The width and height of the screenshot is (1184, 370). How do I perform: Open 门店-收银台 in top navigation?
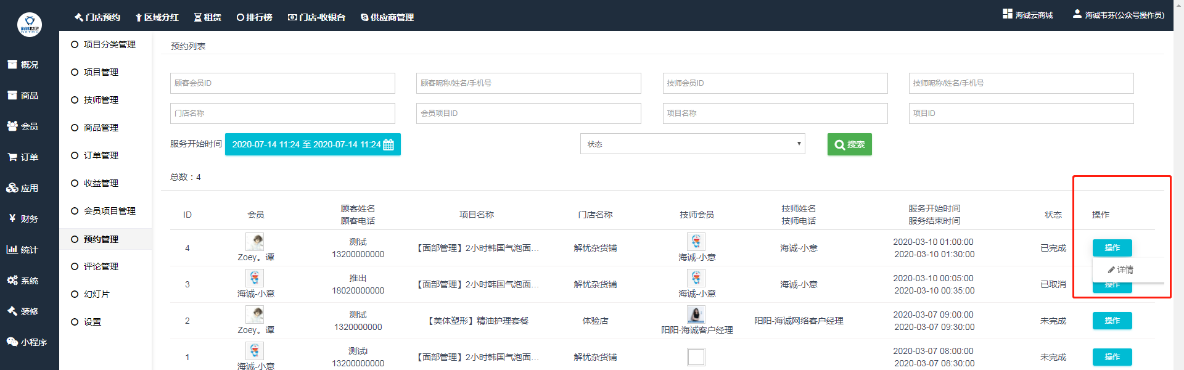coord(317,17)
